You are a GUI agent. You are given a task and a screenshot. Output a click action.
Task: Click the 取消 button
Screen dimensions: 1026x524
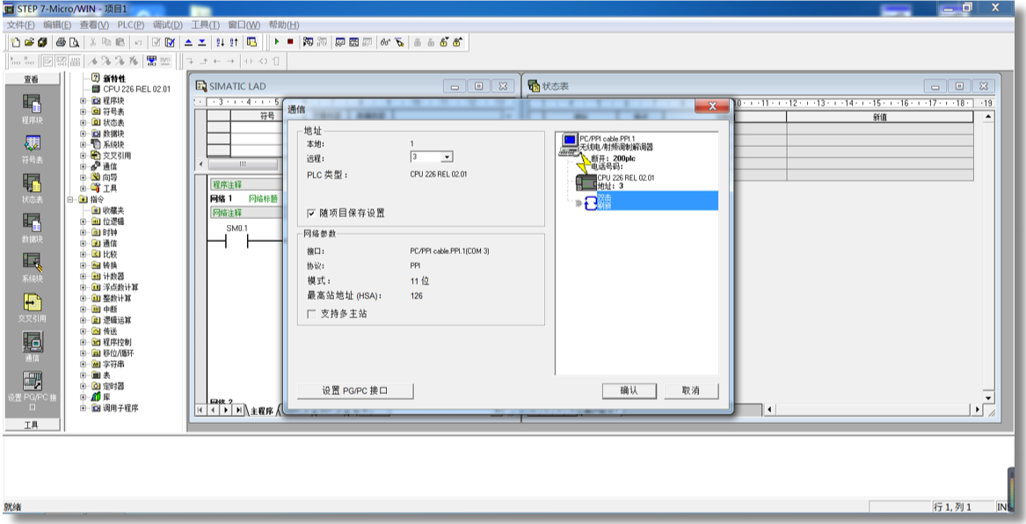click(691, 390)
